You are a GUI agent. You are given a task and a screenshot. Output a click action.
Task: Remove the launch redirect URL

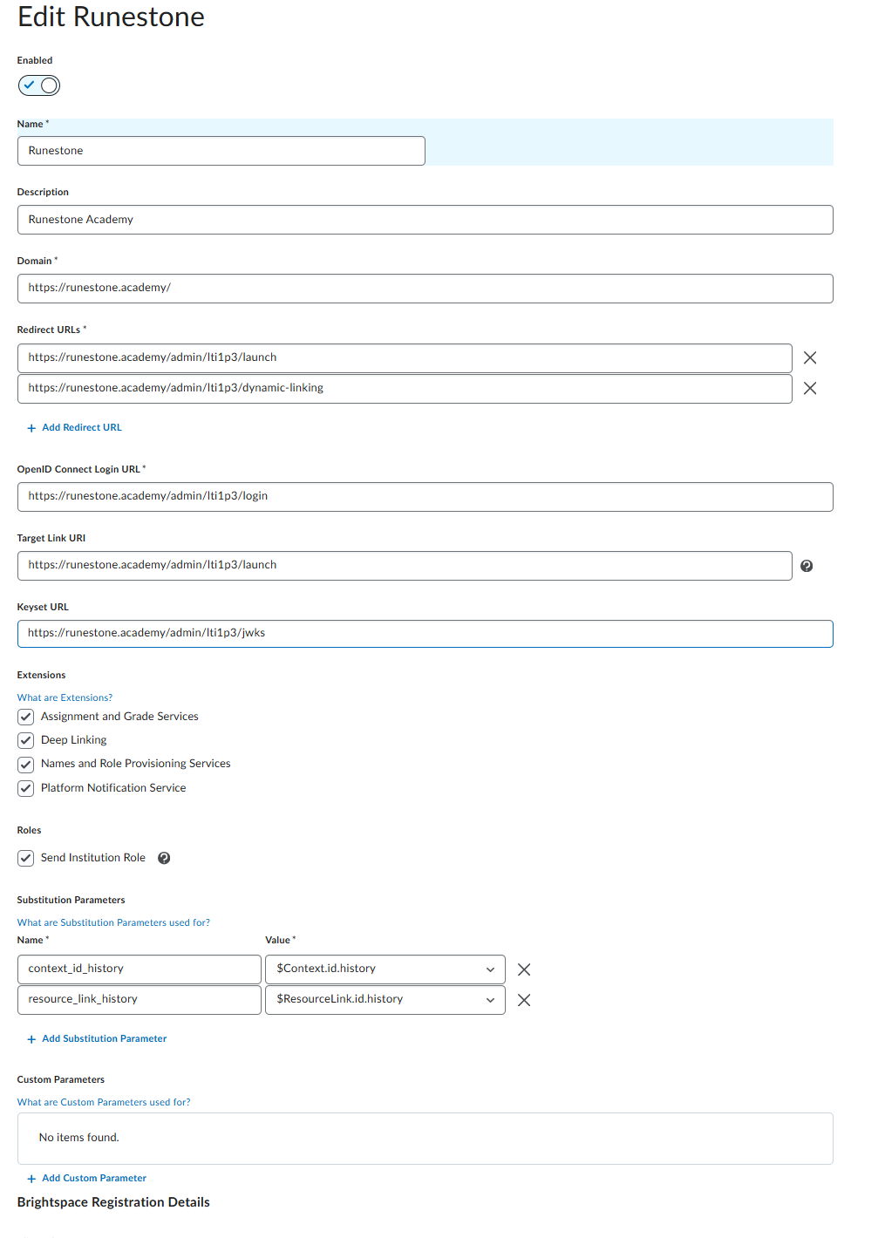coord(810,358)
